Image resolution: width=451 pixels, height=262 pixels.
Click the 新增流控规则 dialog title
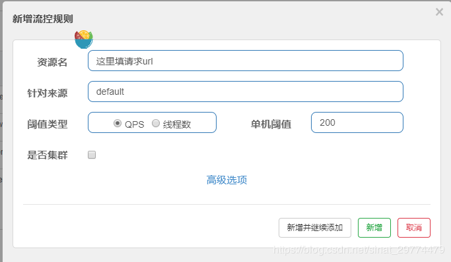click(42, 19)
